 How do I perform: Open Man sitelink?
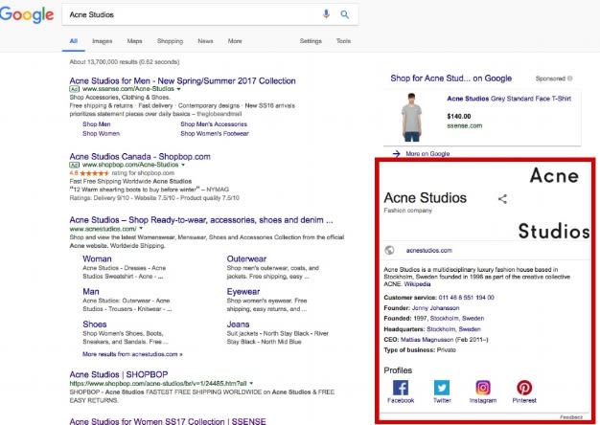click(x=91, y=292)
